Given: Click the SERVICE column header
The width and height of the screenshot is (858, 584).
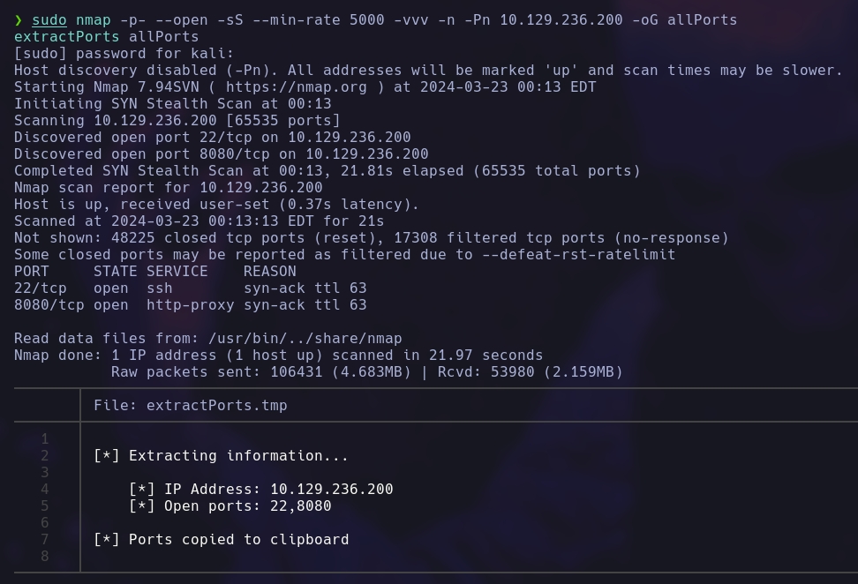Looking at the screenshot, I should coord(177,272).
